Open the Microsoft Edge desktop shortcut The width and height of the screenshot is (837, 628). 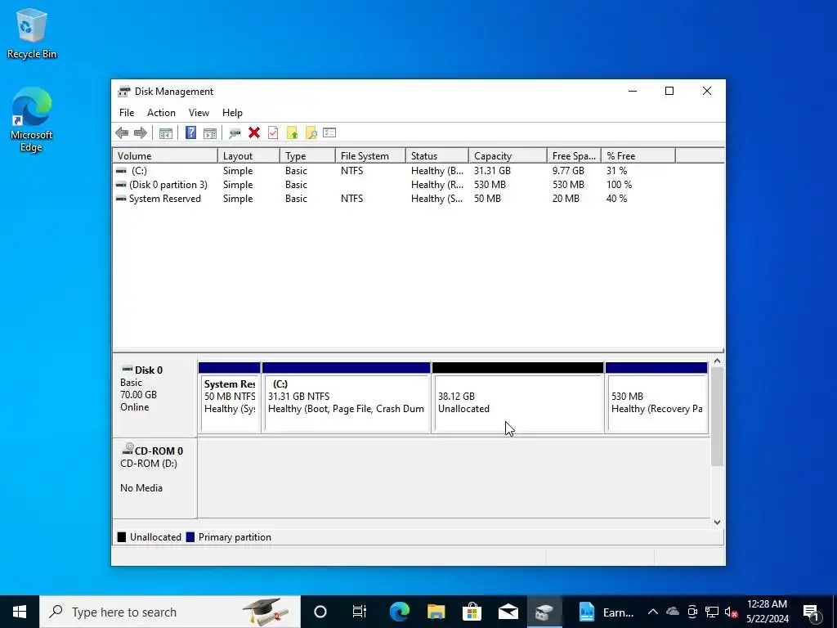pyautogui.click(x=32, y=119)
